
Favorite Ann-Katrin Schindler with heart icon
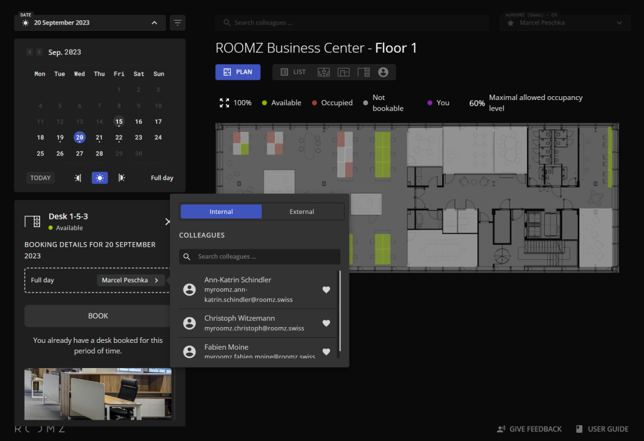coord(326,289)
